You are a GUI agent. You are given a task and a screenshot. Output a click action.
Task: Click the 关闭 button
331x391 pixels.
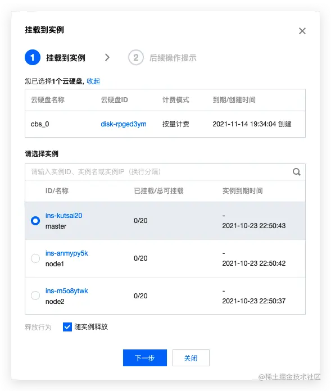tap(191, 358)
